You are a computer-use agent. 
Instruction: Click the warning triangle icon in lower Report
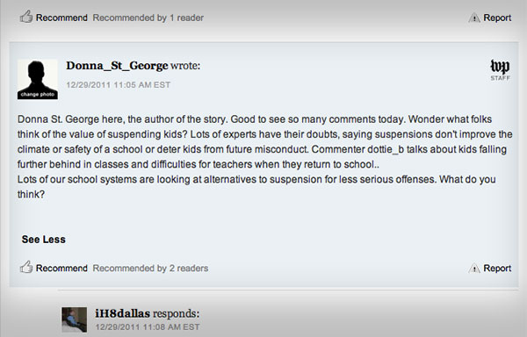pyautogui.click(x=474, y=269)
